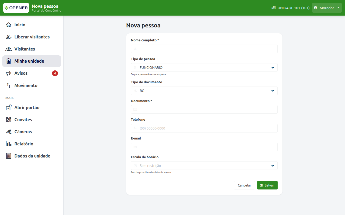Click the UNIDADE 101 selector in header
The height and width of the screenshot is (215, 345).
click(291, 8)
